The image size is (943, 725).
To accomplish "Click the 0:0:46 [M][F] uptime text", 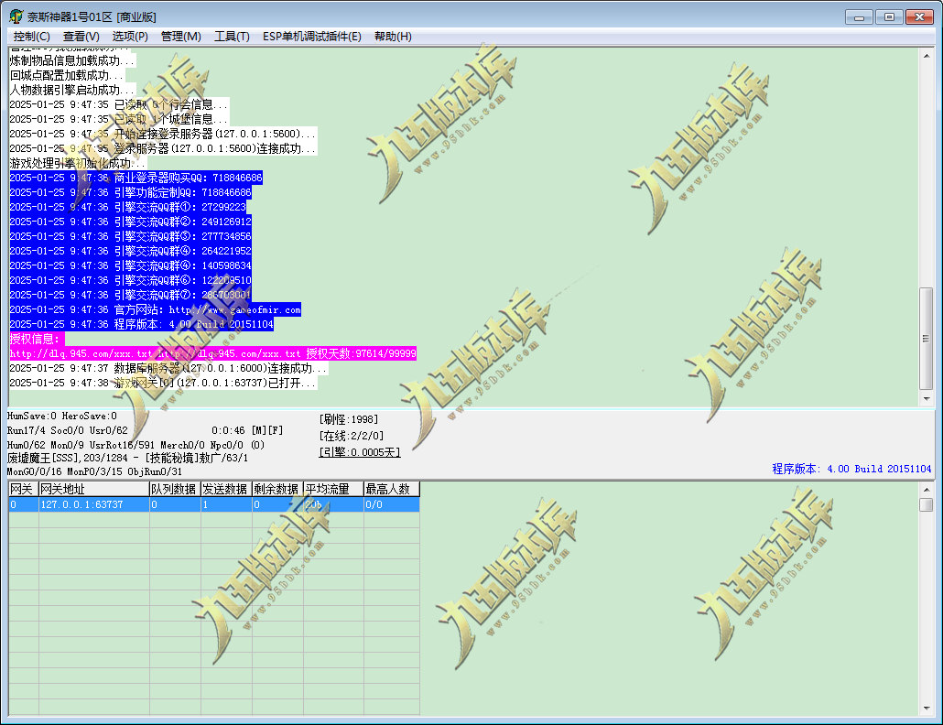I will tap(247, 430).
